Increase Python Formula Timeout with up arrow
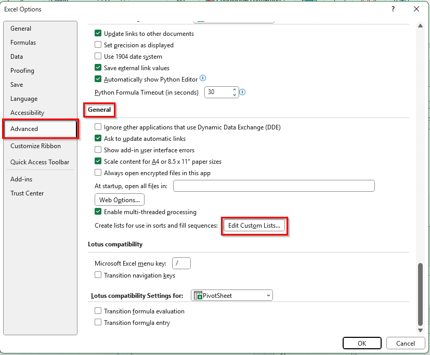Image resolution: width=430 pixels, height=355 pixels. 234,89
